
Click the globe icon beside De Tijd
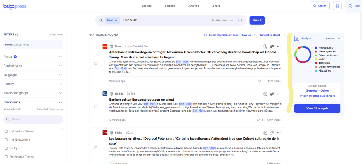[x=112, y=94]
